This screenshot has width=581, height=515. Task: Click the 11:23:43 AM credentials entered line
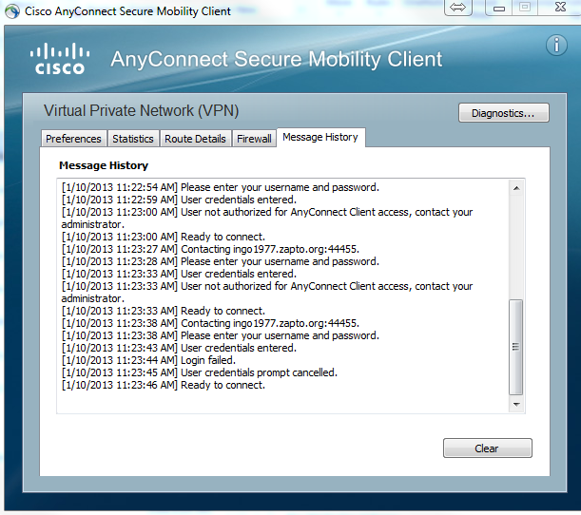click(179, 348)
